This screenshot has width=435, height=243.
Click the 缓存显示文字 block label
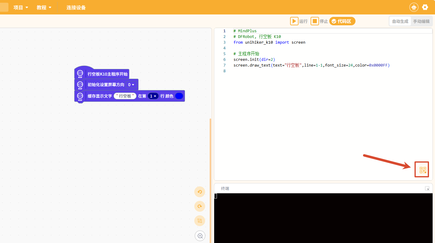[x=100, y=96]
